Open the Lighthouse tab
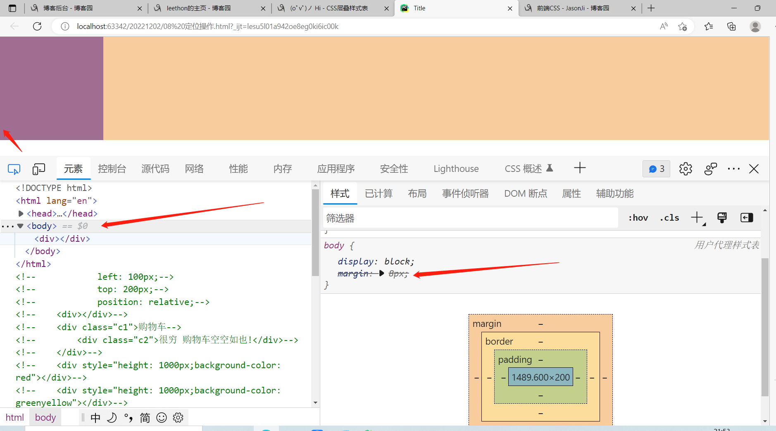 (x=456, y=169)
